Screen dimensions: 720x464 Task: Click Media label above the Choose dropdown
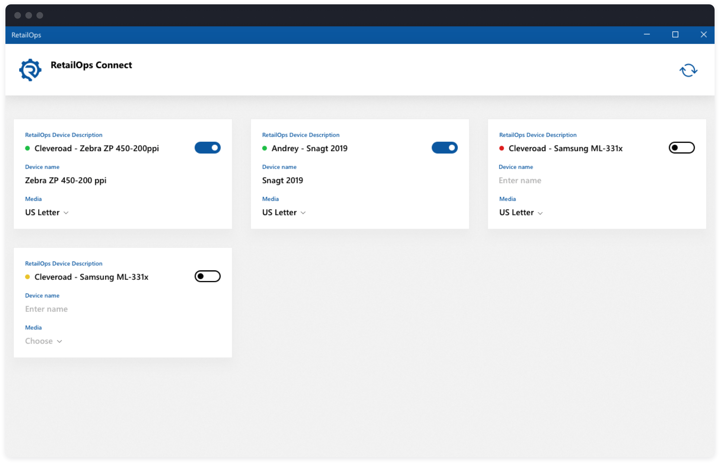[x=33, y=327]
